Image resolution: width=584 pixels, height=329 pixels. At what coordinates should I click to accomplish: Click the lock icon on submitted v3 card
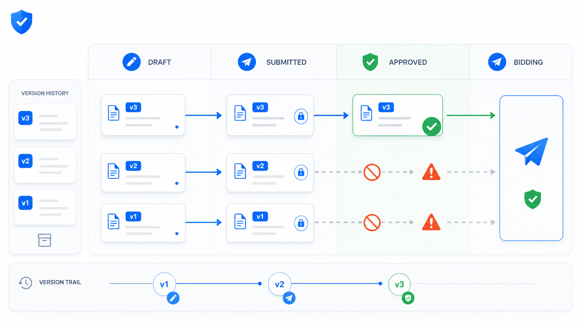click(301, 116)
